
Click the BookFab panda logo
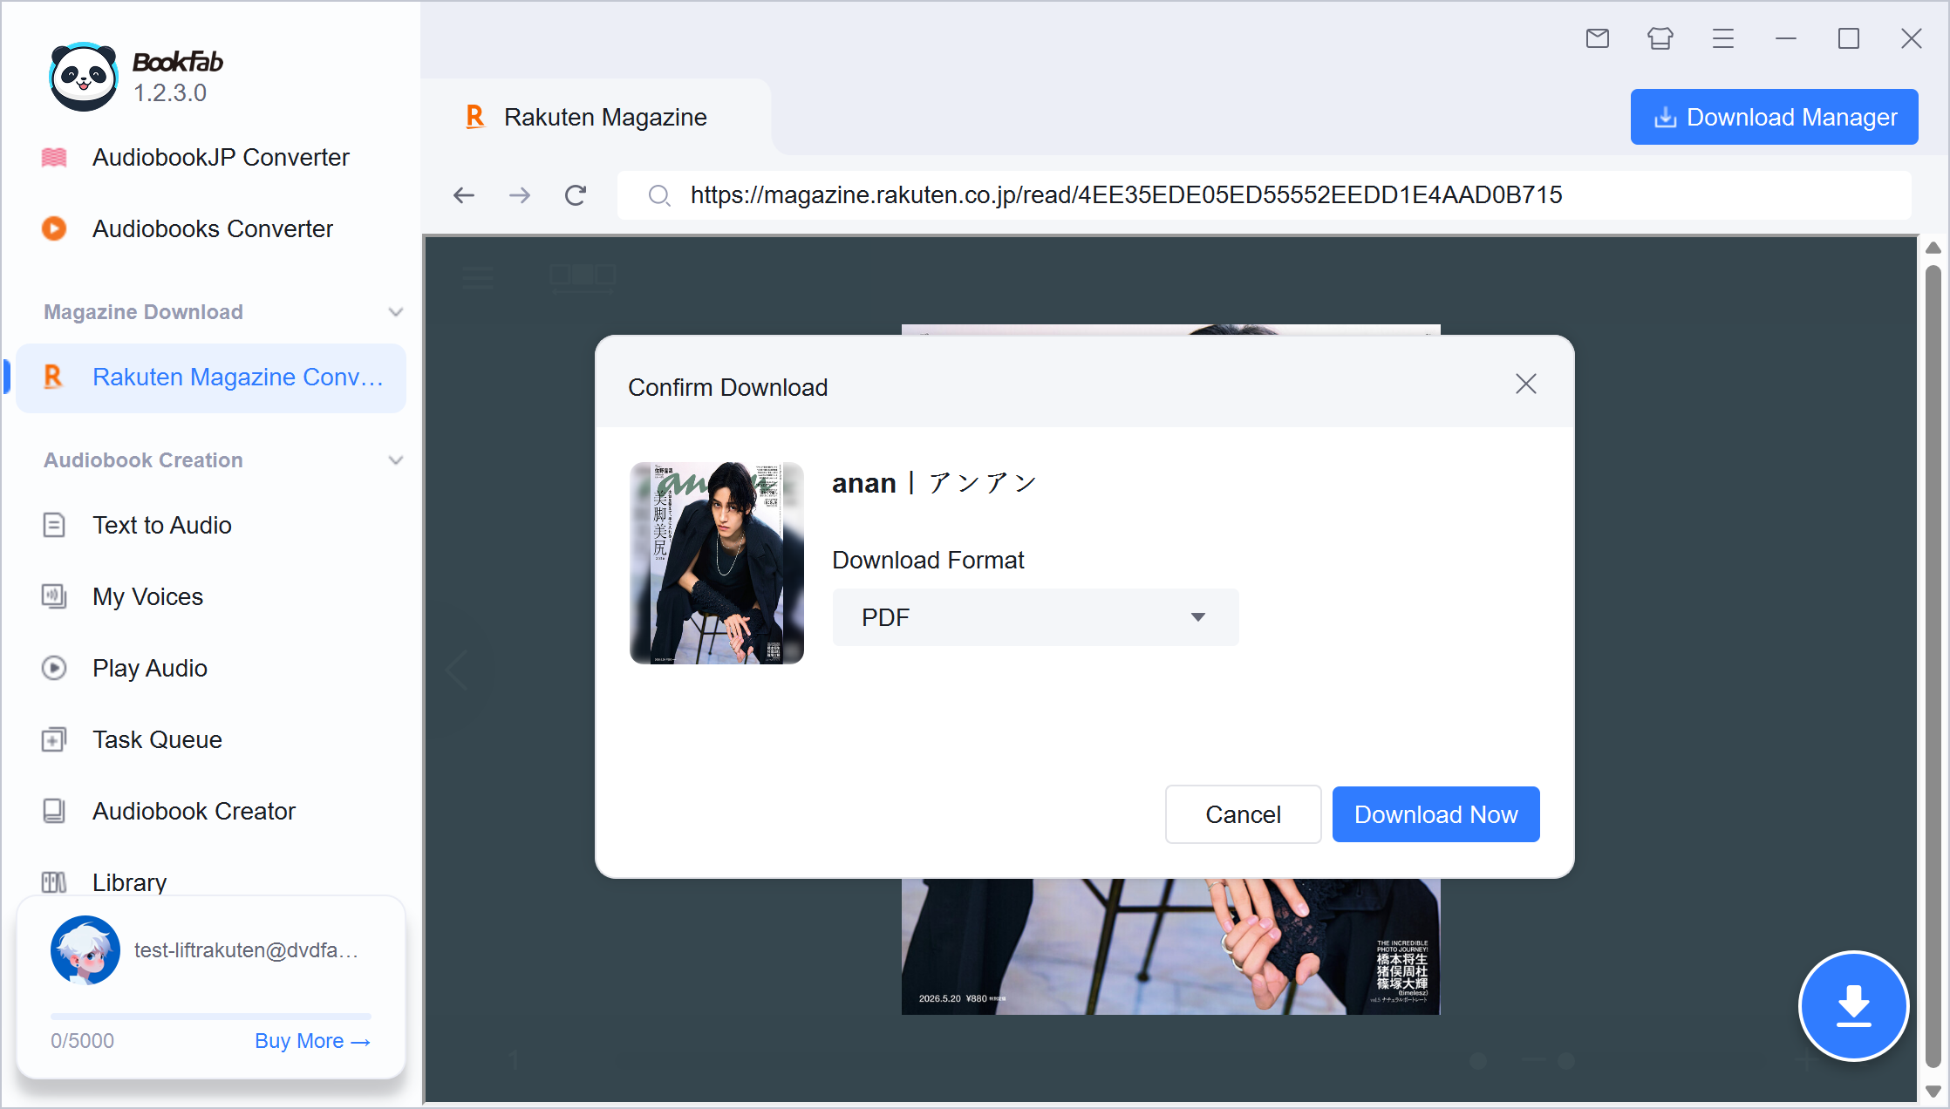pyautogui.click(x=84, y=77)
